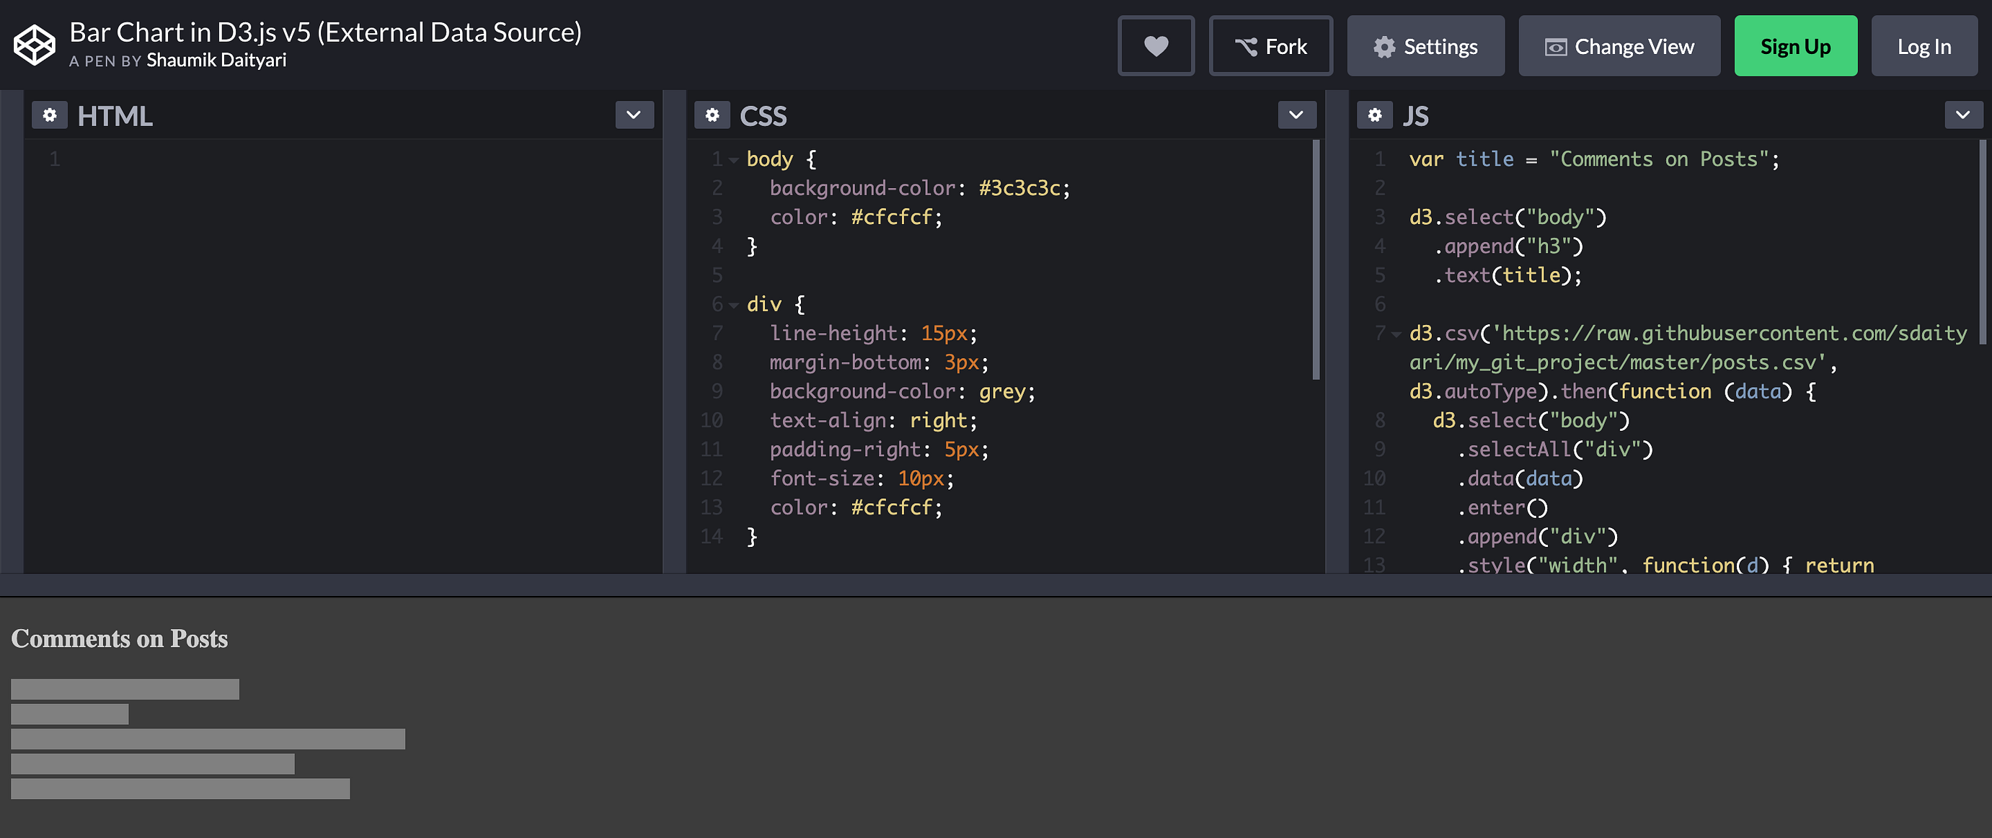1992x838 pixels.
Task: Click the CSS editor vertical scrollbar
Action: point(1315,259)
